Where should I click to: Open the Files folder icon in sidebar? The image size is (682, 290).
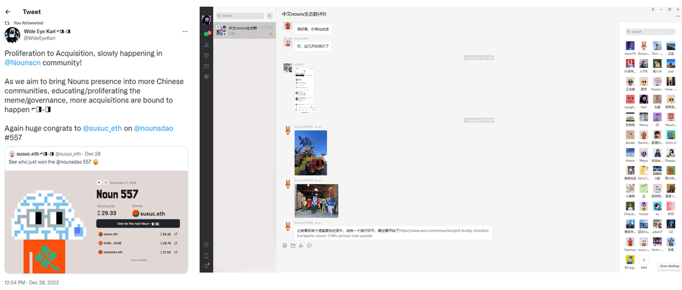coord(206,66)
